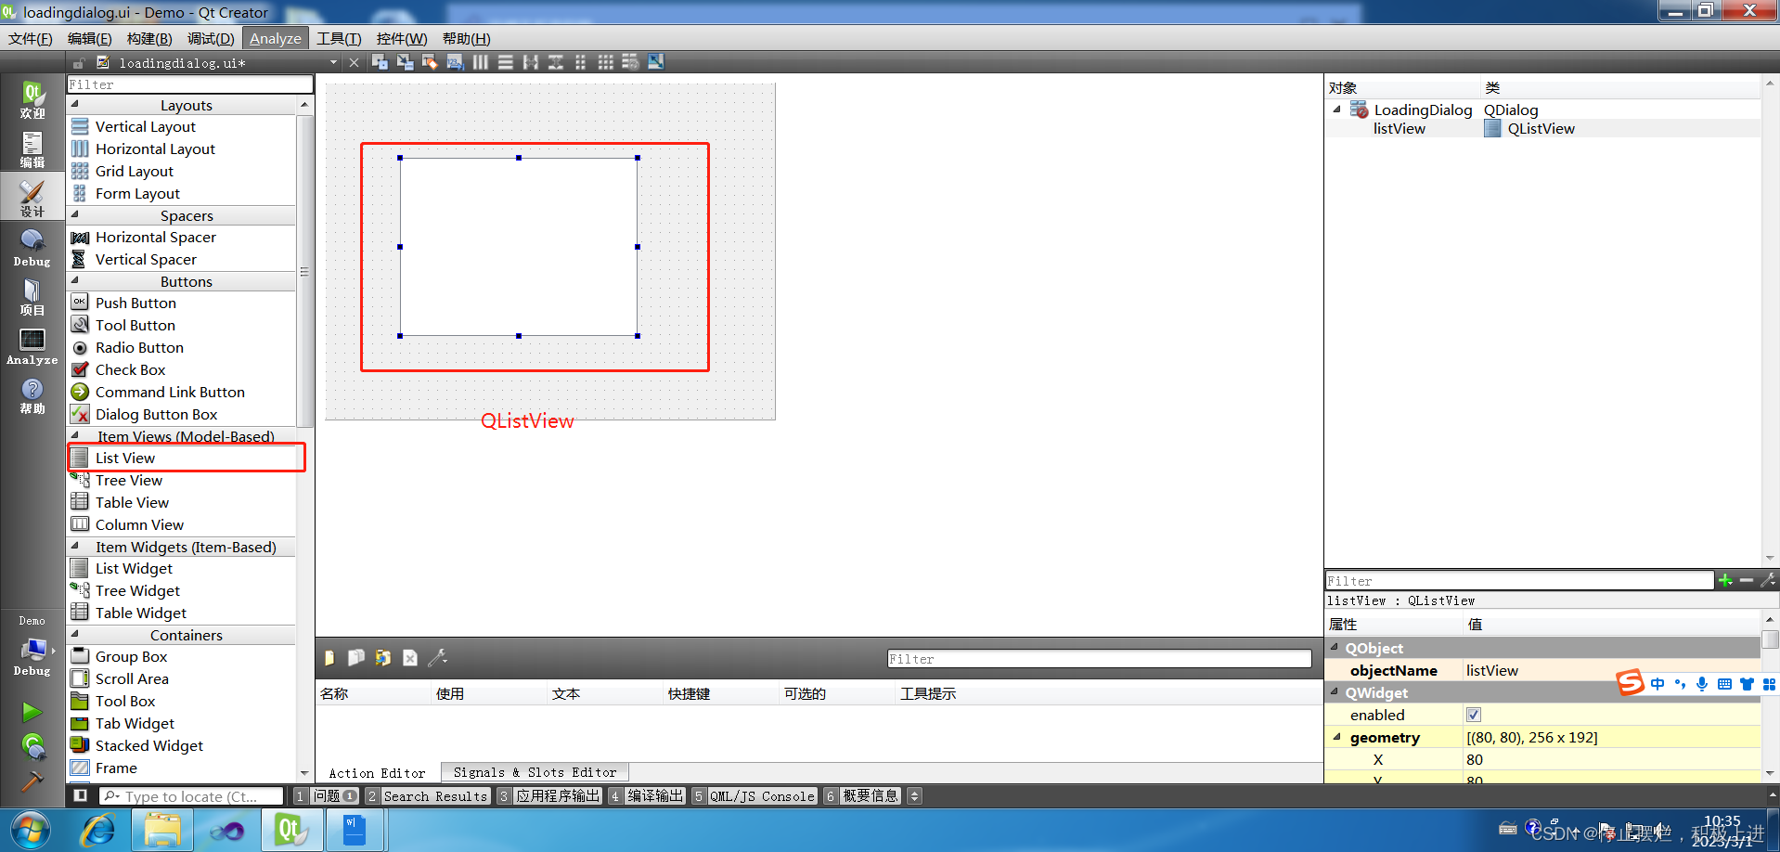Open Help mode in sidebar
This screenshot has width=1780, height=852.
32,395
